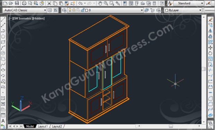Viewport: 215px width, 130px height.
Task: Toggle layer 0 freeze sun icon
Action: 74,10
